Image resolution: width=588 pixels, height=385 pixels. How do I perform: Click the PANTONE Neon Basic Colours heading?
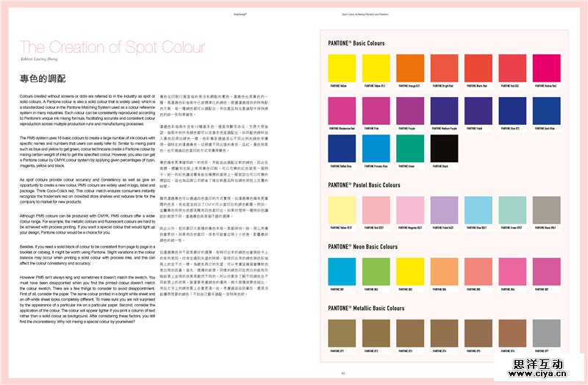pos(362,247)
